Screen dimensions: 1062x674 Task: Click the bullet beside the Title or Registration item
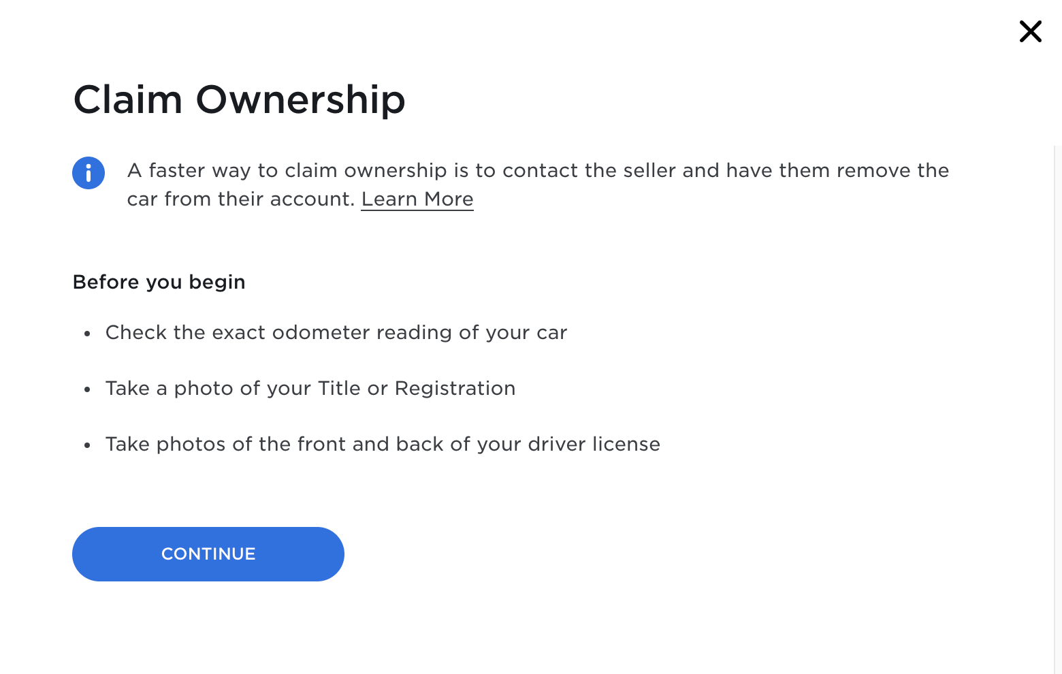pyautogui.click(x=87, y=389)
